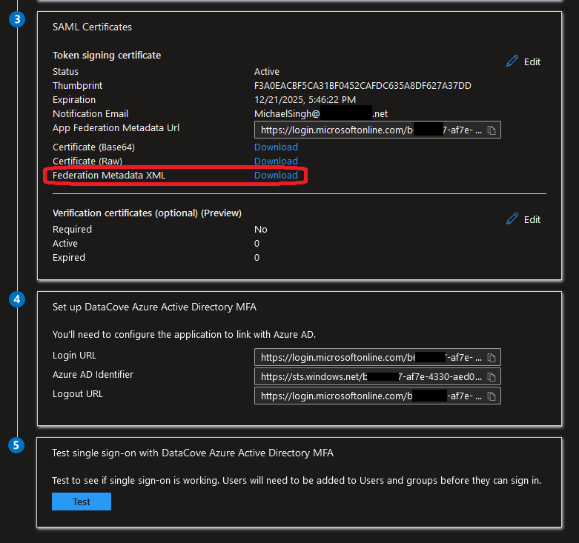This screenshot has height=543, width=579.
Task: Copy the Logout URL value
Action: [491, 396]
